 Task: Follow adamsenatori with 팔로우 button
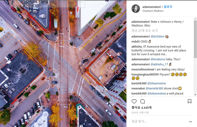coord(168,7)
